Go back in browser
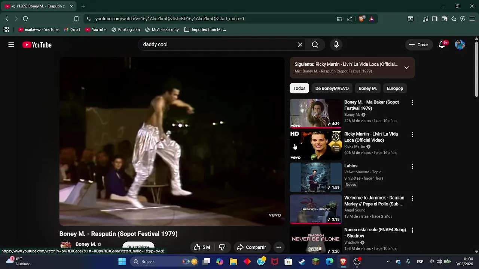This screenshot has width=479, height=269. click(7, 19)
